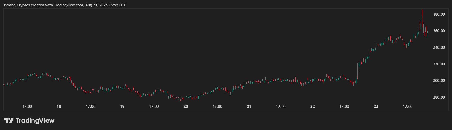Select the 360.00 price axis label
The height and width of the screenshot is (130, 452).
coord(439,31)
